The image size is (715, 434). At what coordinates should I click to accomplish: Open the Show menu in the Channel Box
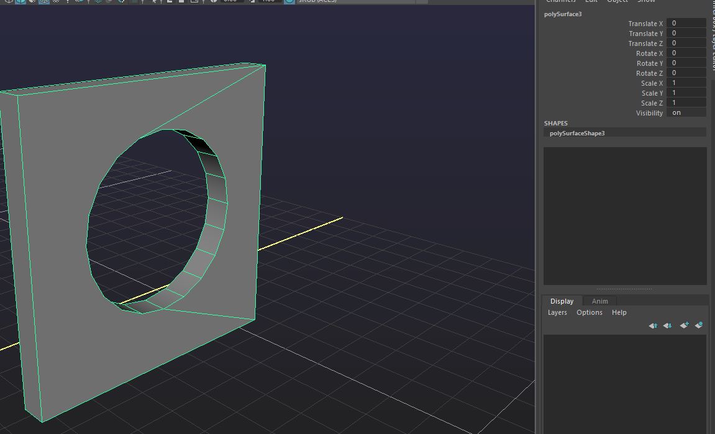click(x=646, y=1)
